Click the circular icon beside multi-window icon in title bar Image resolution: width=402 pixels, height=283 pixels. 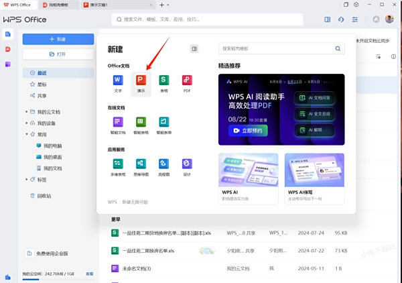point(356,5)
